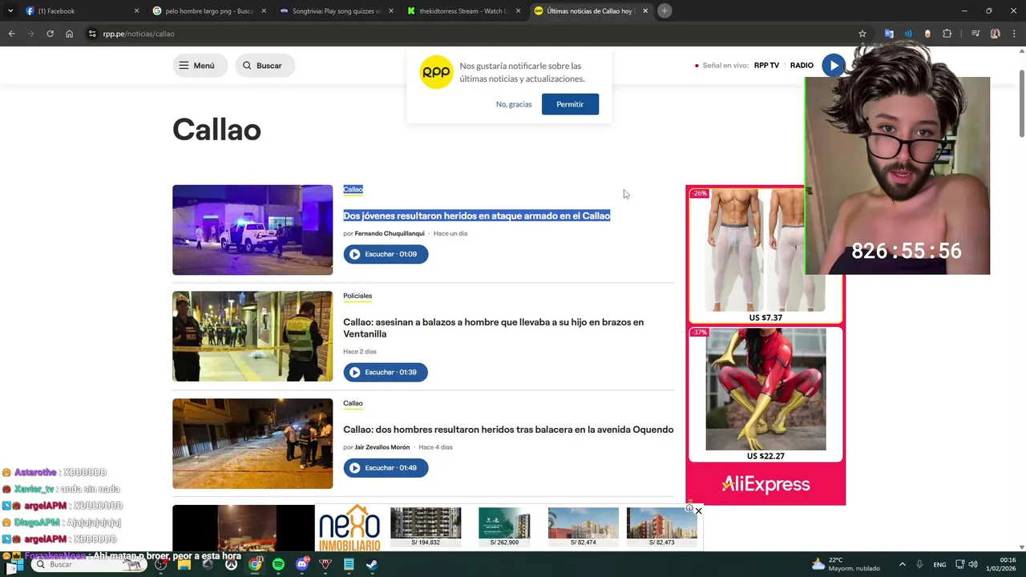The width and height of the screenshot is (1026, 577).
Task: Open the Notepad taskbar icon
Action: 349,564
